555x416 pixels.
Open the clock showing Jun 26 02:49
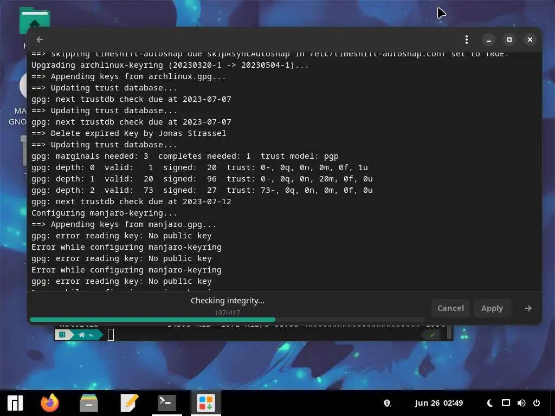point(438,403)
